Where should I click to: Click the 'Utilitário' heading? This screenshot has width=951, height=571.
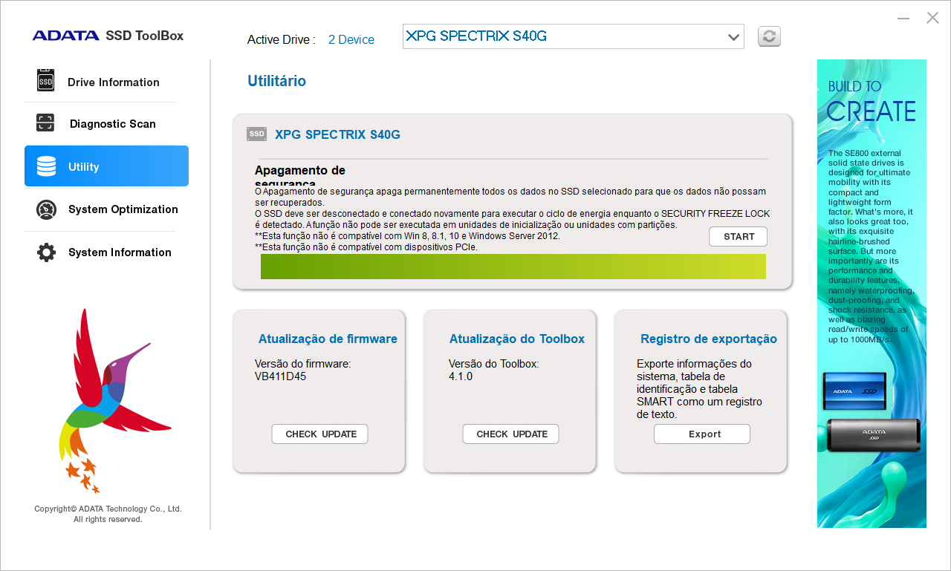pyautogui.click(x=276, y=81)
